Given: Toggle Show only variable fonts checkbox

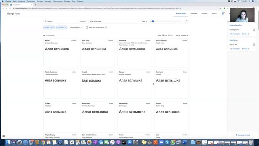Looking at the screenshot, I should coord(87,28).
